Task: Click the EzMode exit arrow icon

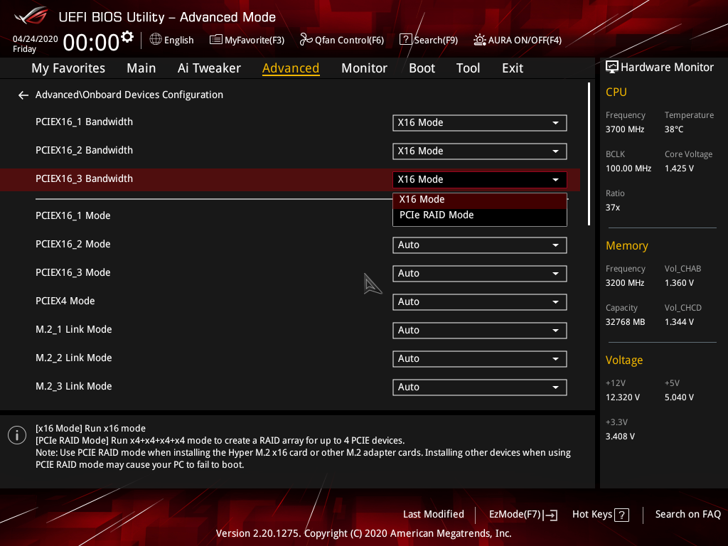Action: click(551, 515)
